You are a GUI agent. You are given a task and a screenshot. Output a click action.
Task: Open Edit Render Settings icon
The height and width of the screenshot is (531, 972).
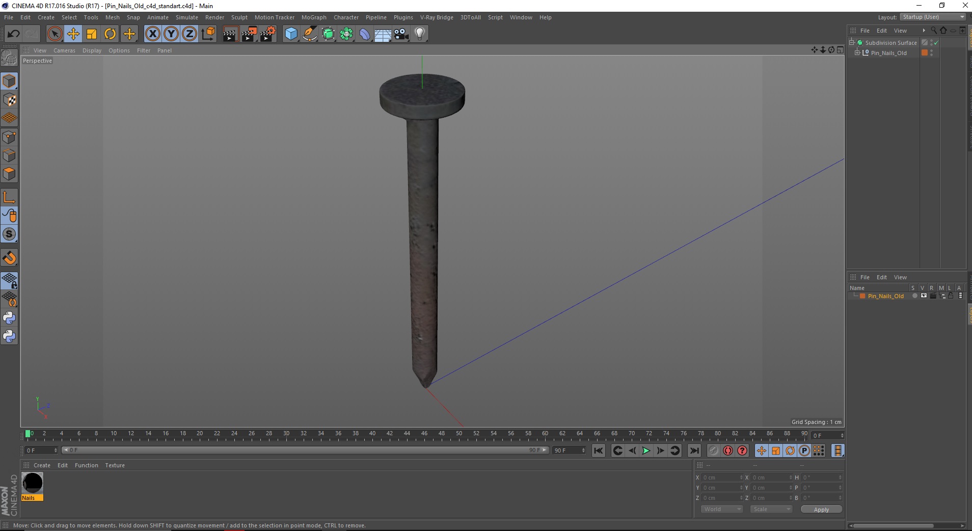(267, 34)
